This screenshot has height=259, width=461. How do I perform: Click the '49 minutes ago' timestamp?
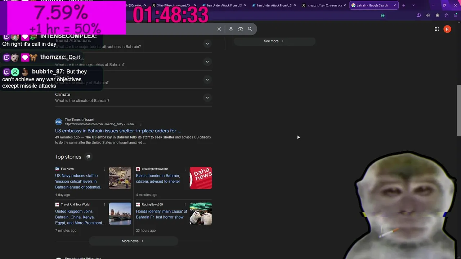[67, 137]
